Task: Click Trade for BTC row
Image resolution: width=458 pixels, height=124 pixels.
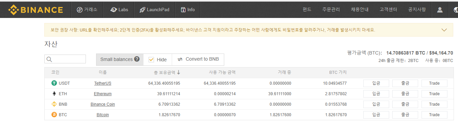Action: pos(434,115)
